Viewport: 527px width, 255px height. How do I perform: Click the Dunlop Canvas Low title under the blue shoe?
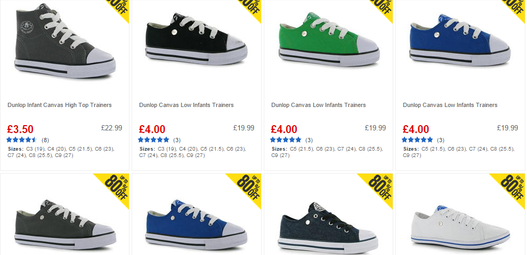(x=450, y=105)
